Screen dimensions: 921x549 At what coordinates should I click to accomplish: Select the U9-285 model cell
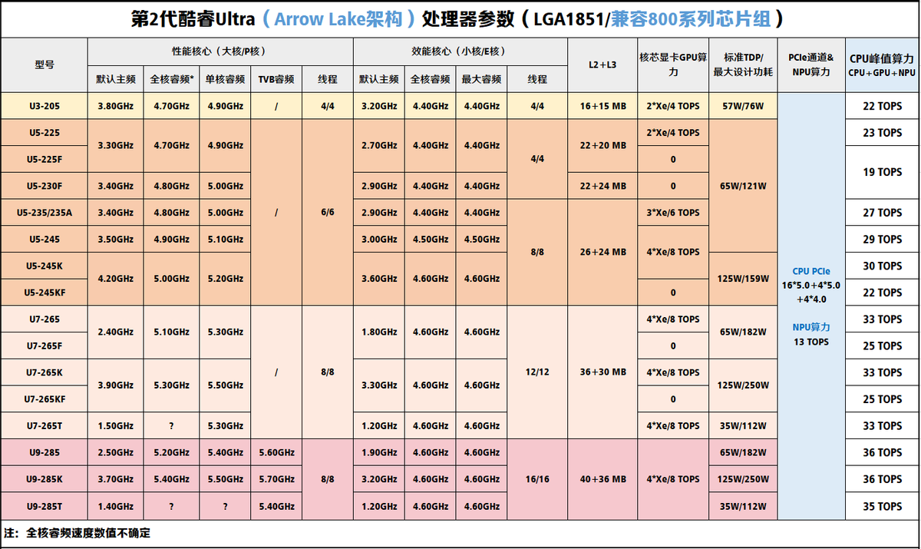45,452
